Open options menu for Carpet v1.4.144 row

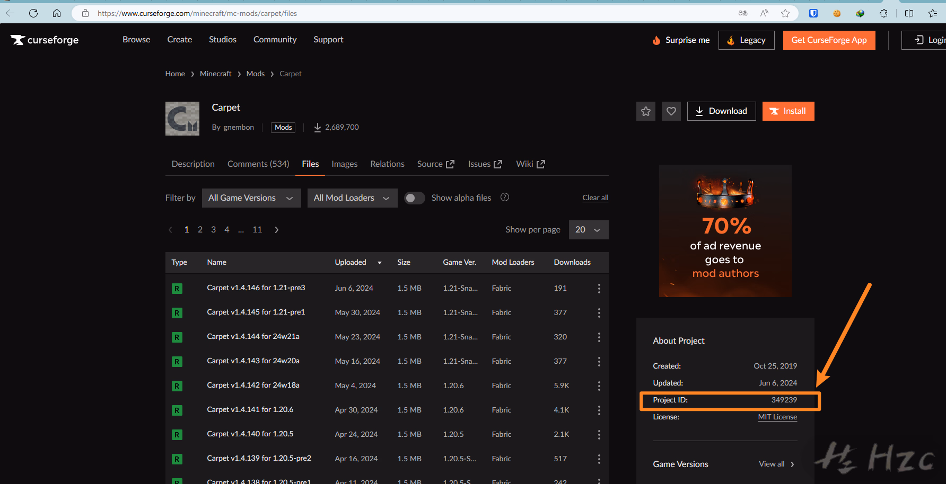(x=599, y=337)
